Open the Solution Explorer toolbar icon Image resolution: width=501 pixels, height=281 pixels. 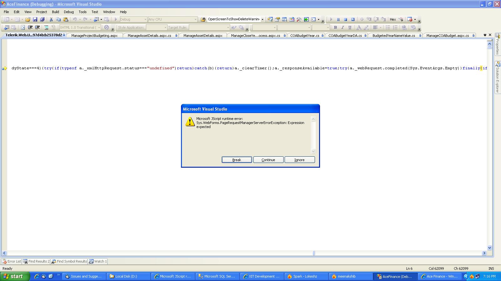270,19
